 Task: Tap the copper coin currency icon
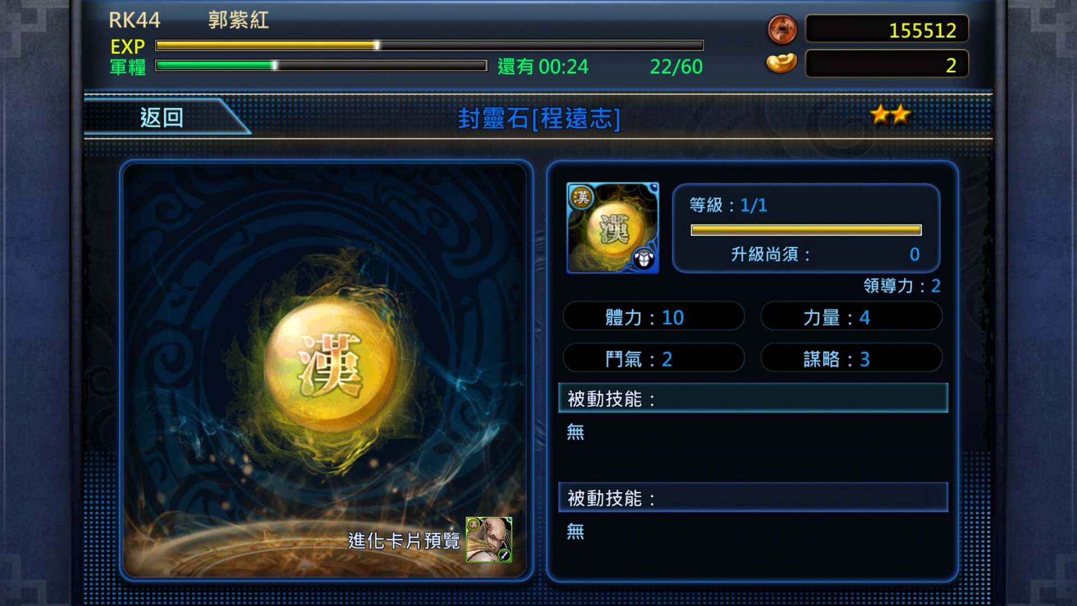782,29
